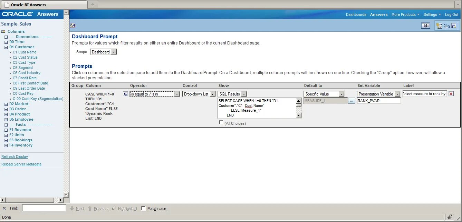The width and height of the screenshot is (462, 222).
Task: Click the sidebar horizontal scroll right arrow
Action: [x=61, y=200]
